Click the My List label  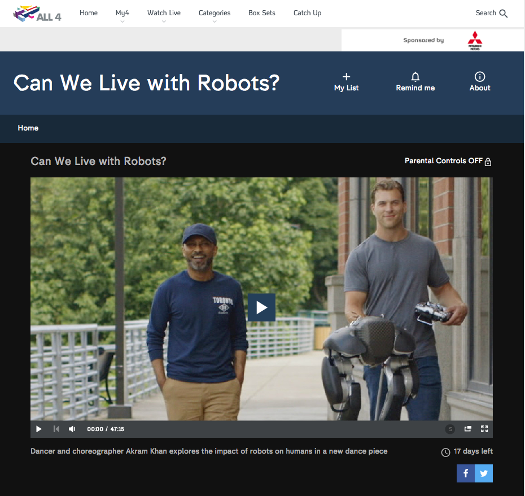tap(346, 88)
